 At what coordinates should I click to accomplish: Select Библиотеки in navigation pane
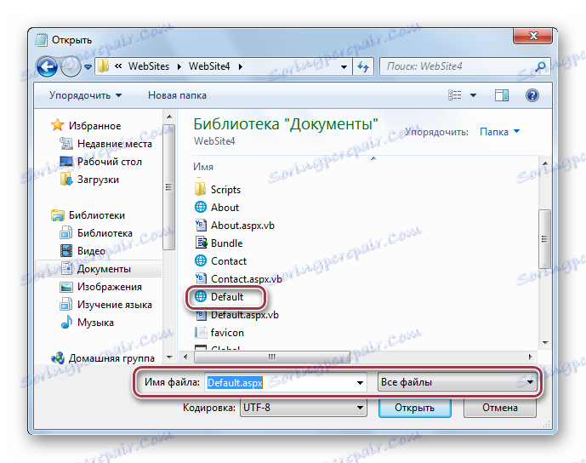tap(97, 215)
